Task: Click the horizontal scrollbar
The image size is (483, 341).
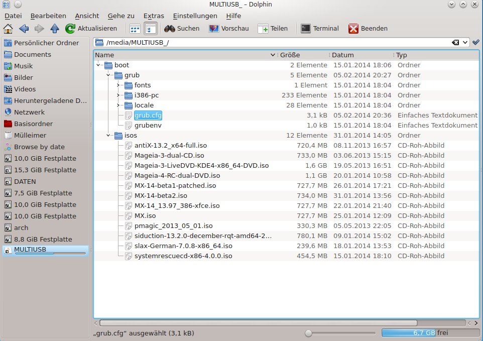Action: tap(258, 323)
